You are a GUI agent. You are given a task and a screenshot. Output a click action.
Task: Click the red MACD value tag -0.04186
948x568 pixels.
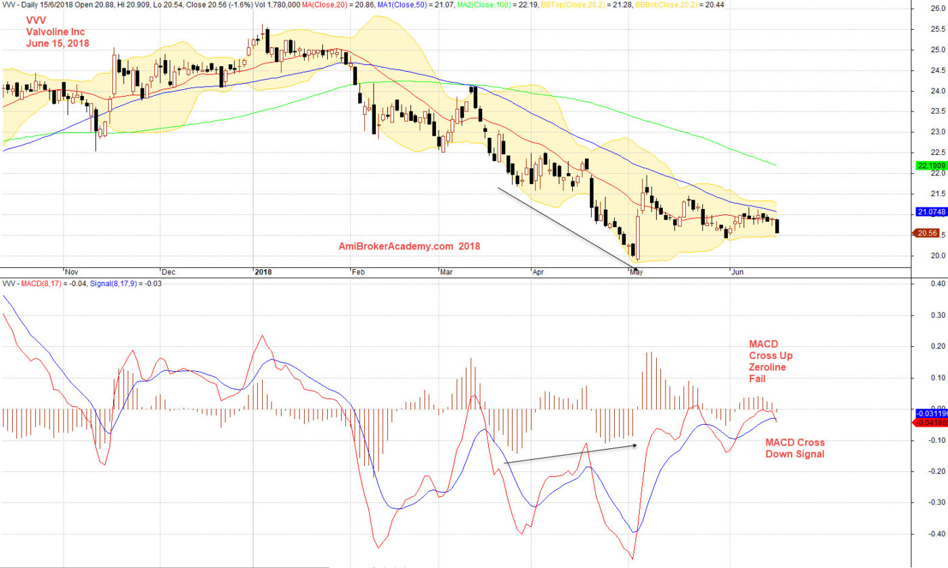point(928,422)
